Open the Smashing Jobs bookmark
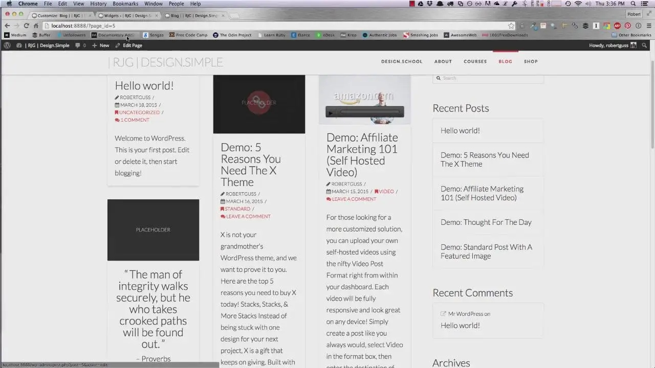Viewport: 655px width, 368px height. [421, 35]
